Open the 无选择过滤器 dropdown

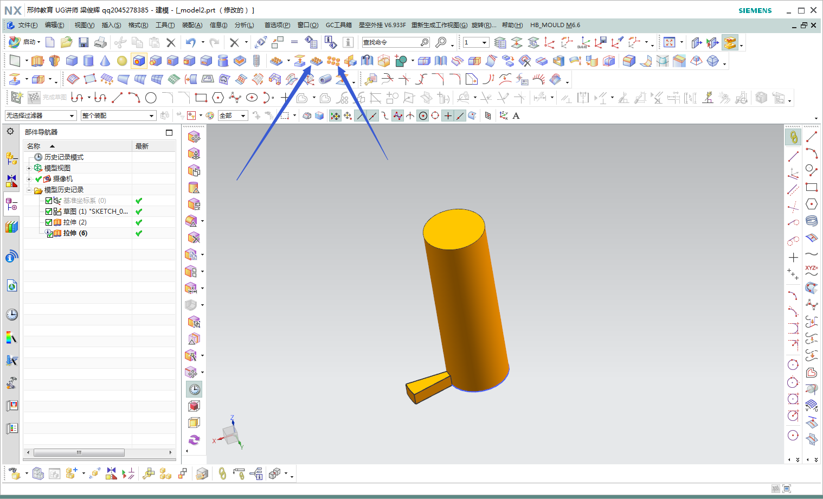click(x=40, y=116)
